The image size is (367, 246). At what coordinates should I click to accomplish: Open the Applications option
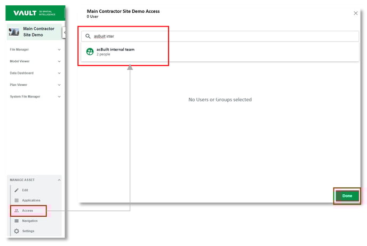point(31,200)
